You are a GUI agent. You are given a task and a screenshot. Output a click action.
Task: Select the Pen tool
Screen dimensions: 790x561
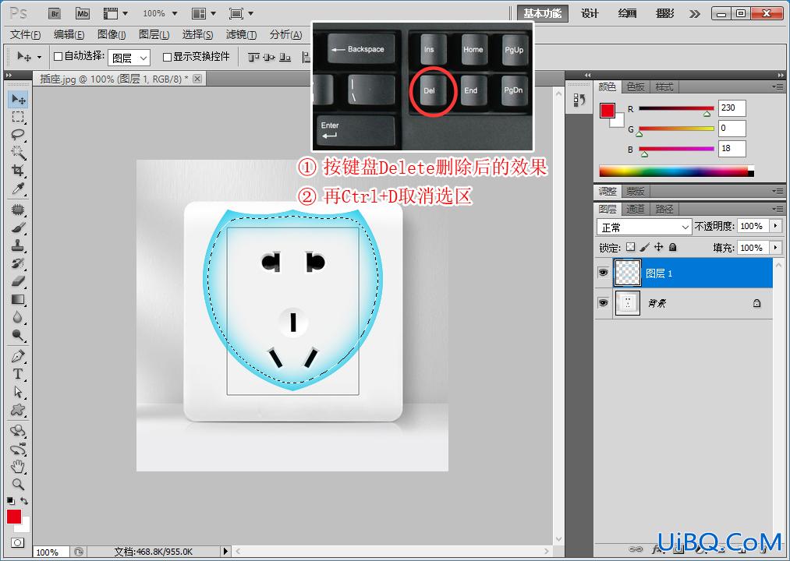(x=18, y=356)
